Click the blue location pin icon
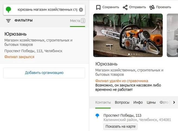 click(x=98, y=116)
